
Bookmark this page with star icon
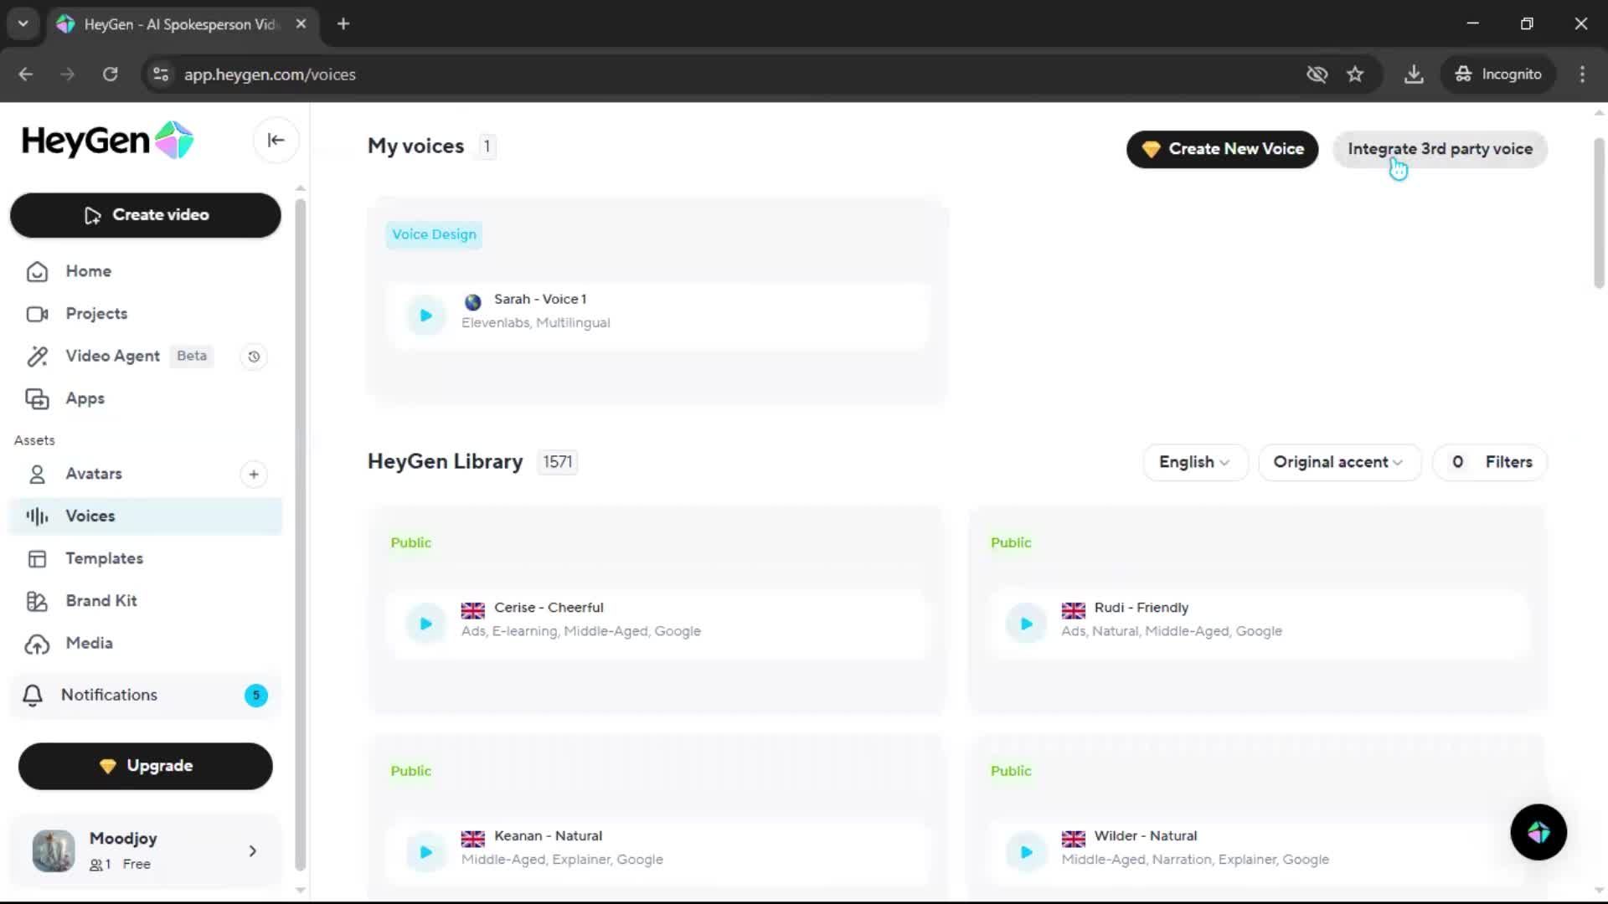pyautogui.click(x=1355, y=74)
